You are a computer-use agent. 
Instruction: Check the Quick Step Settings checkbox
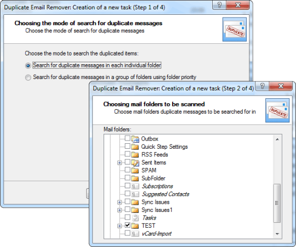[127, 146]
